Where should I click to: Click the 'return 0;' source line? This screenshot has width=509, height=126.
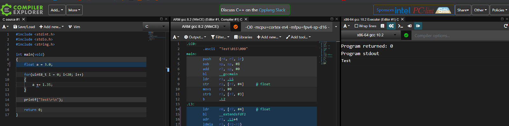tap(33, 110)
